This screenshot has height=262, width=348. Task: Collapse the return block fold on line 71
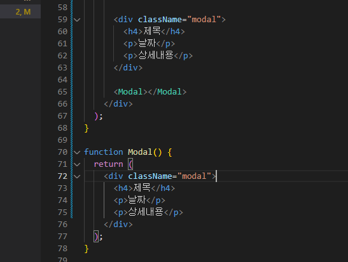pos(77,164)
